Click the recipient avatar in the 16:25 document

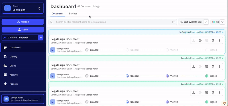point(53,50)
